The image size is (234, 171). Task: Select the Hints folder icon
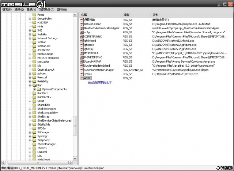coord(34,26)
